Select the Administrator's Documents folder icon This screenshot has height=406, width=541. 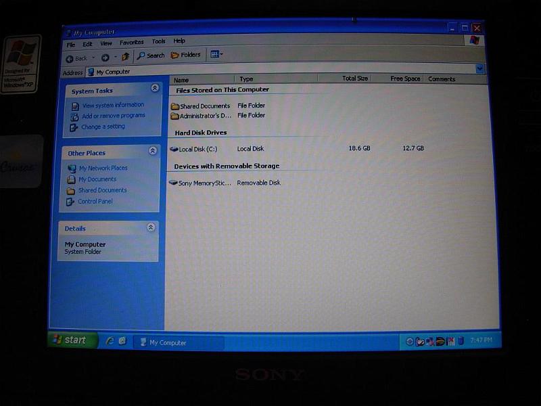click(x=175, y=116)
